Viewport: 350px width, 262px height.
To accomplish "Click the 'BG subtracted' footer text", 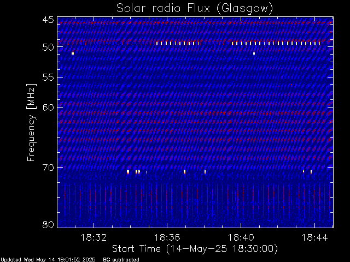I will coord(121,260).
